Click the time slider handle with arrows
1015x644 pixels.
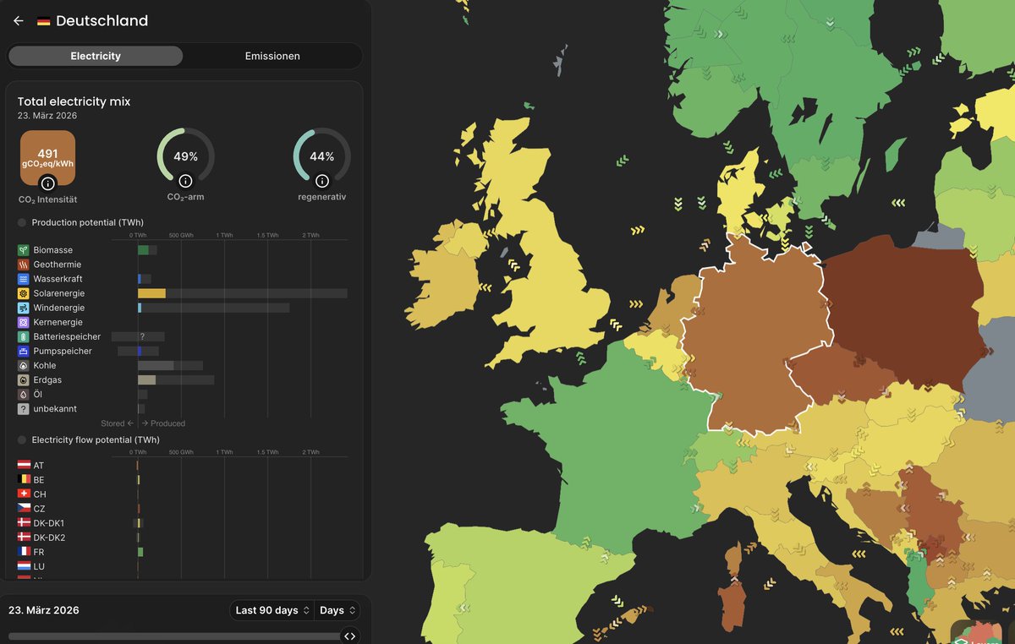coord(350,636)
